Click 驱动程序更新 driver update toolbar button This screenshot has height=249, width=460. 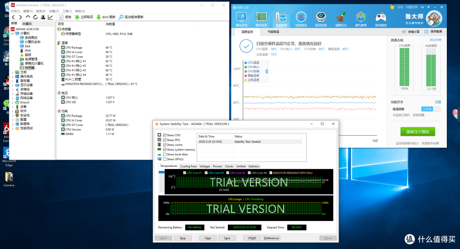[x=131, y=17]
